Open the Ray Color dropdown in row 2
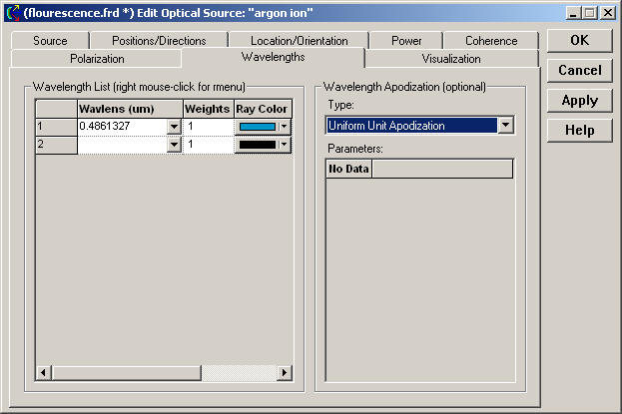The image size is (622, 414). pyautogui.click(x=284, y=145)
